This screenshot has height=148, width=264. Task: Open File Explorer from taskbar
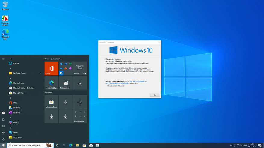(77, 145)
